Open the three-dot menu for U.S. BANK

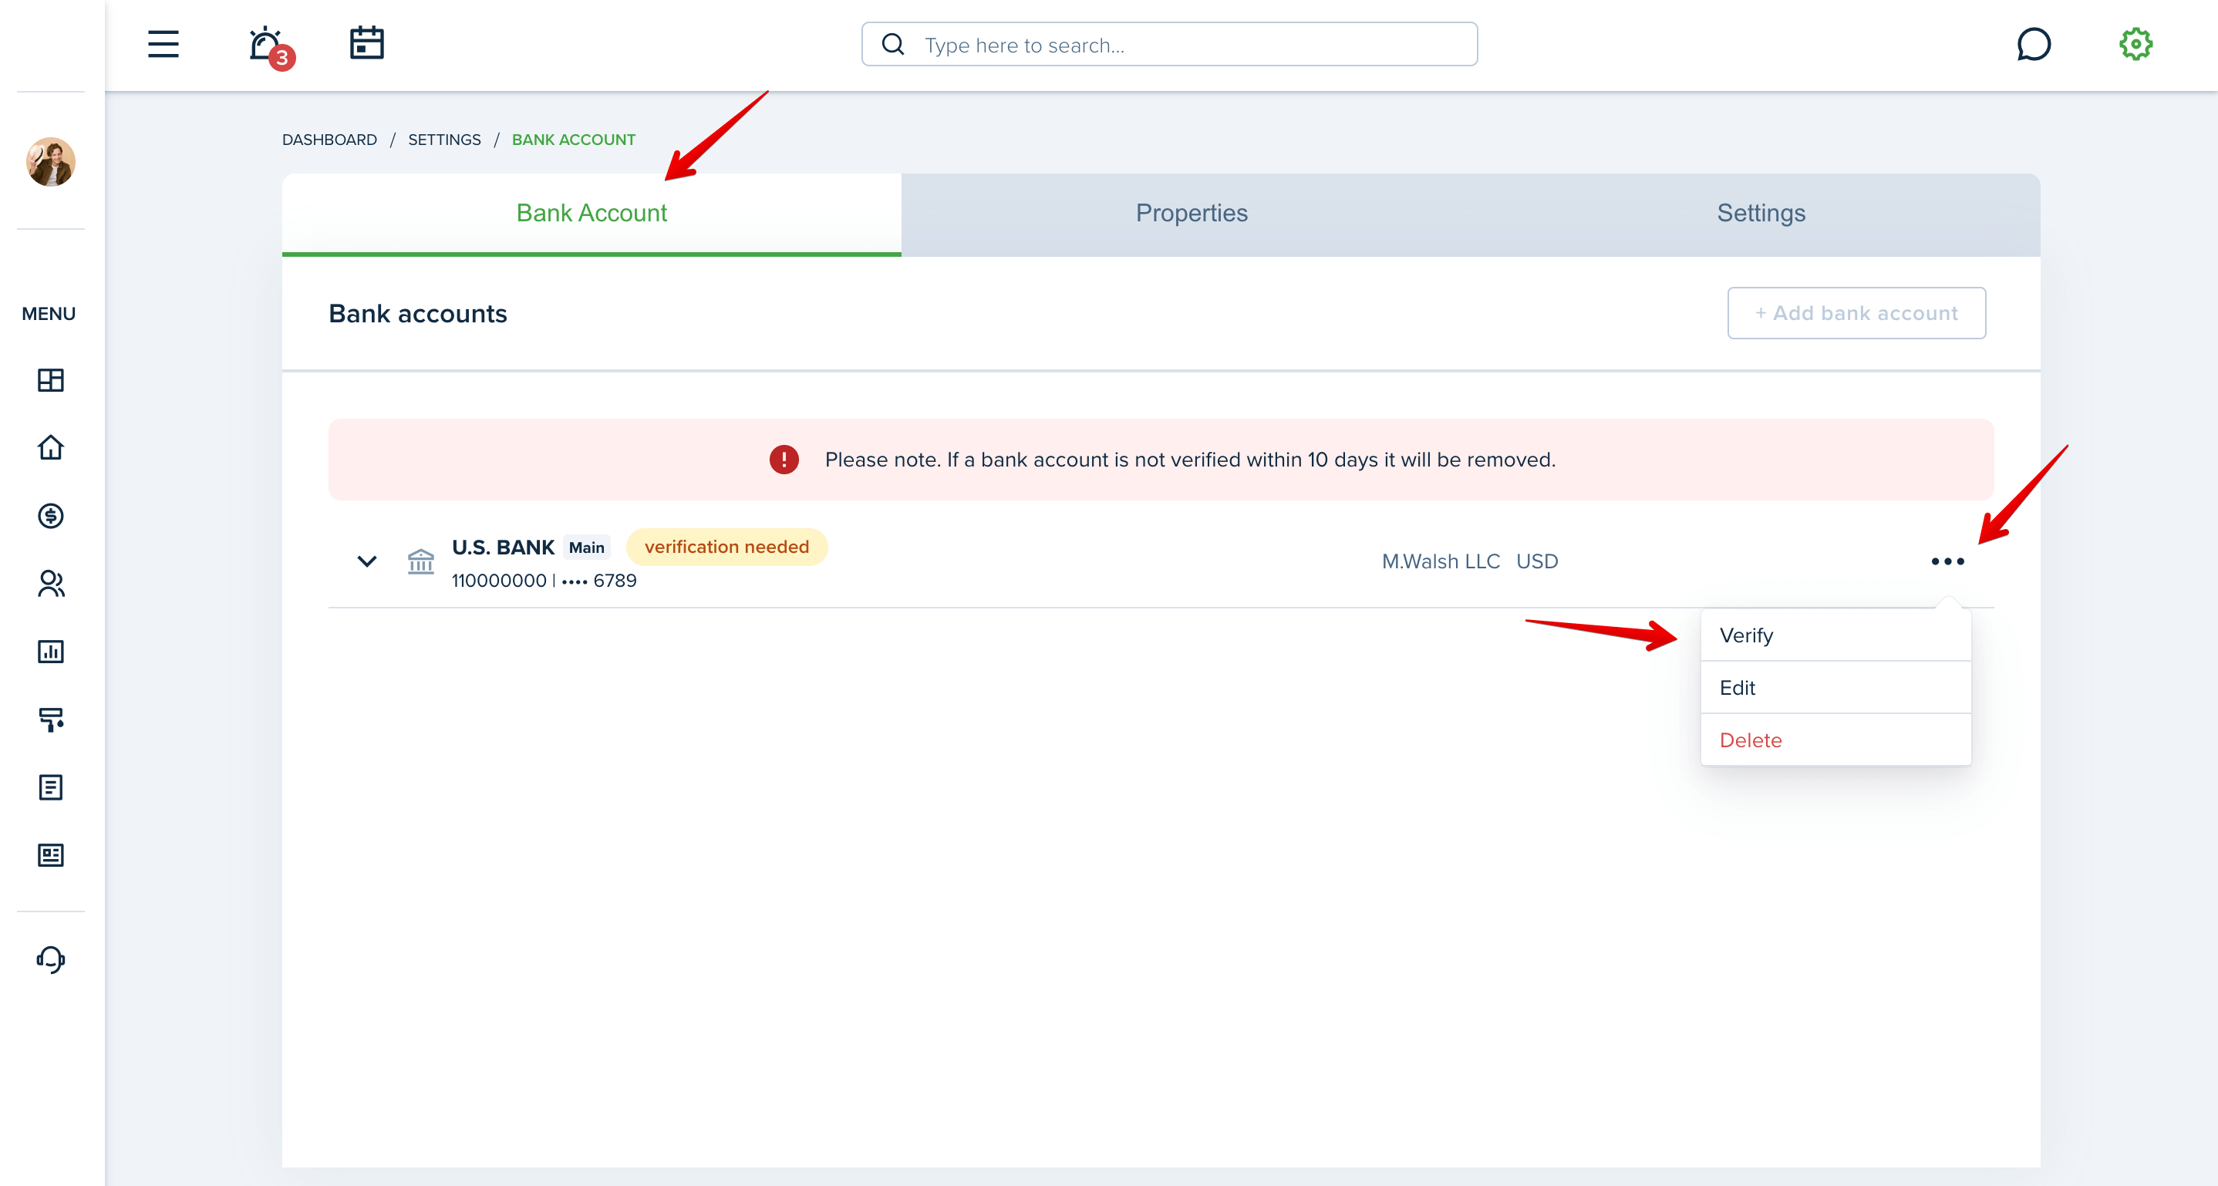(x=1947, y=561)
